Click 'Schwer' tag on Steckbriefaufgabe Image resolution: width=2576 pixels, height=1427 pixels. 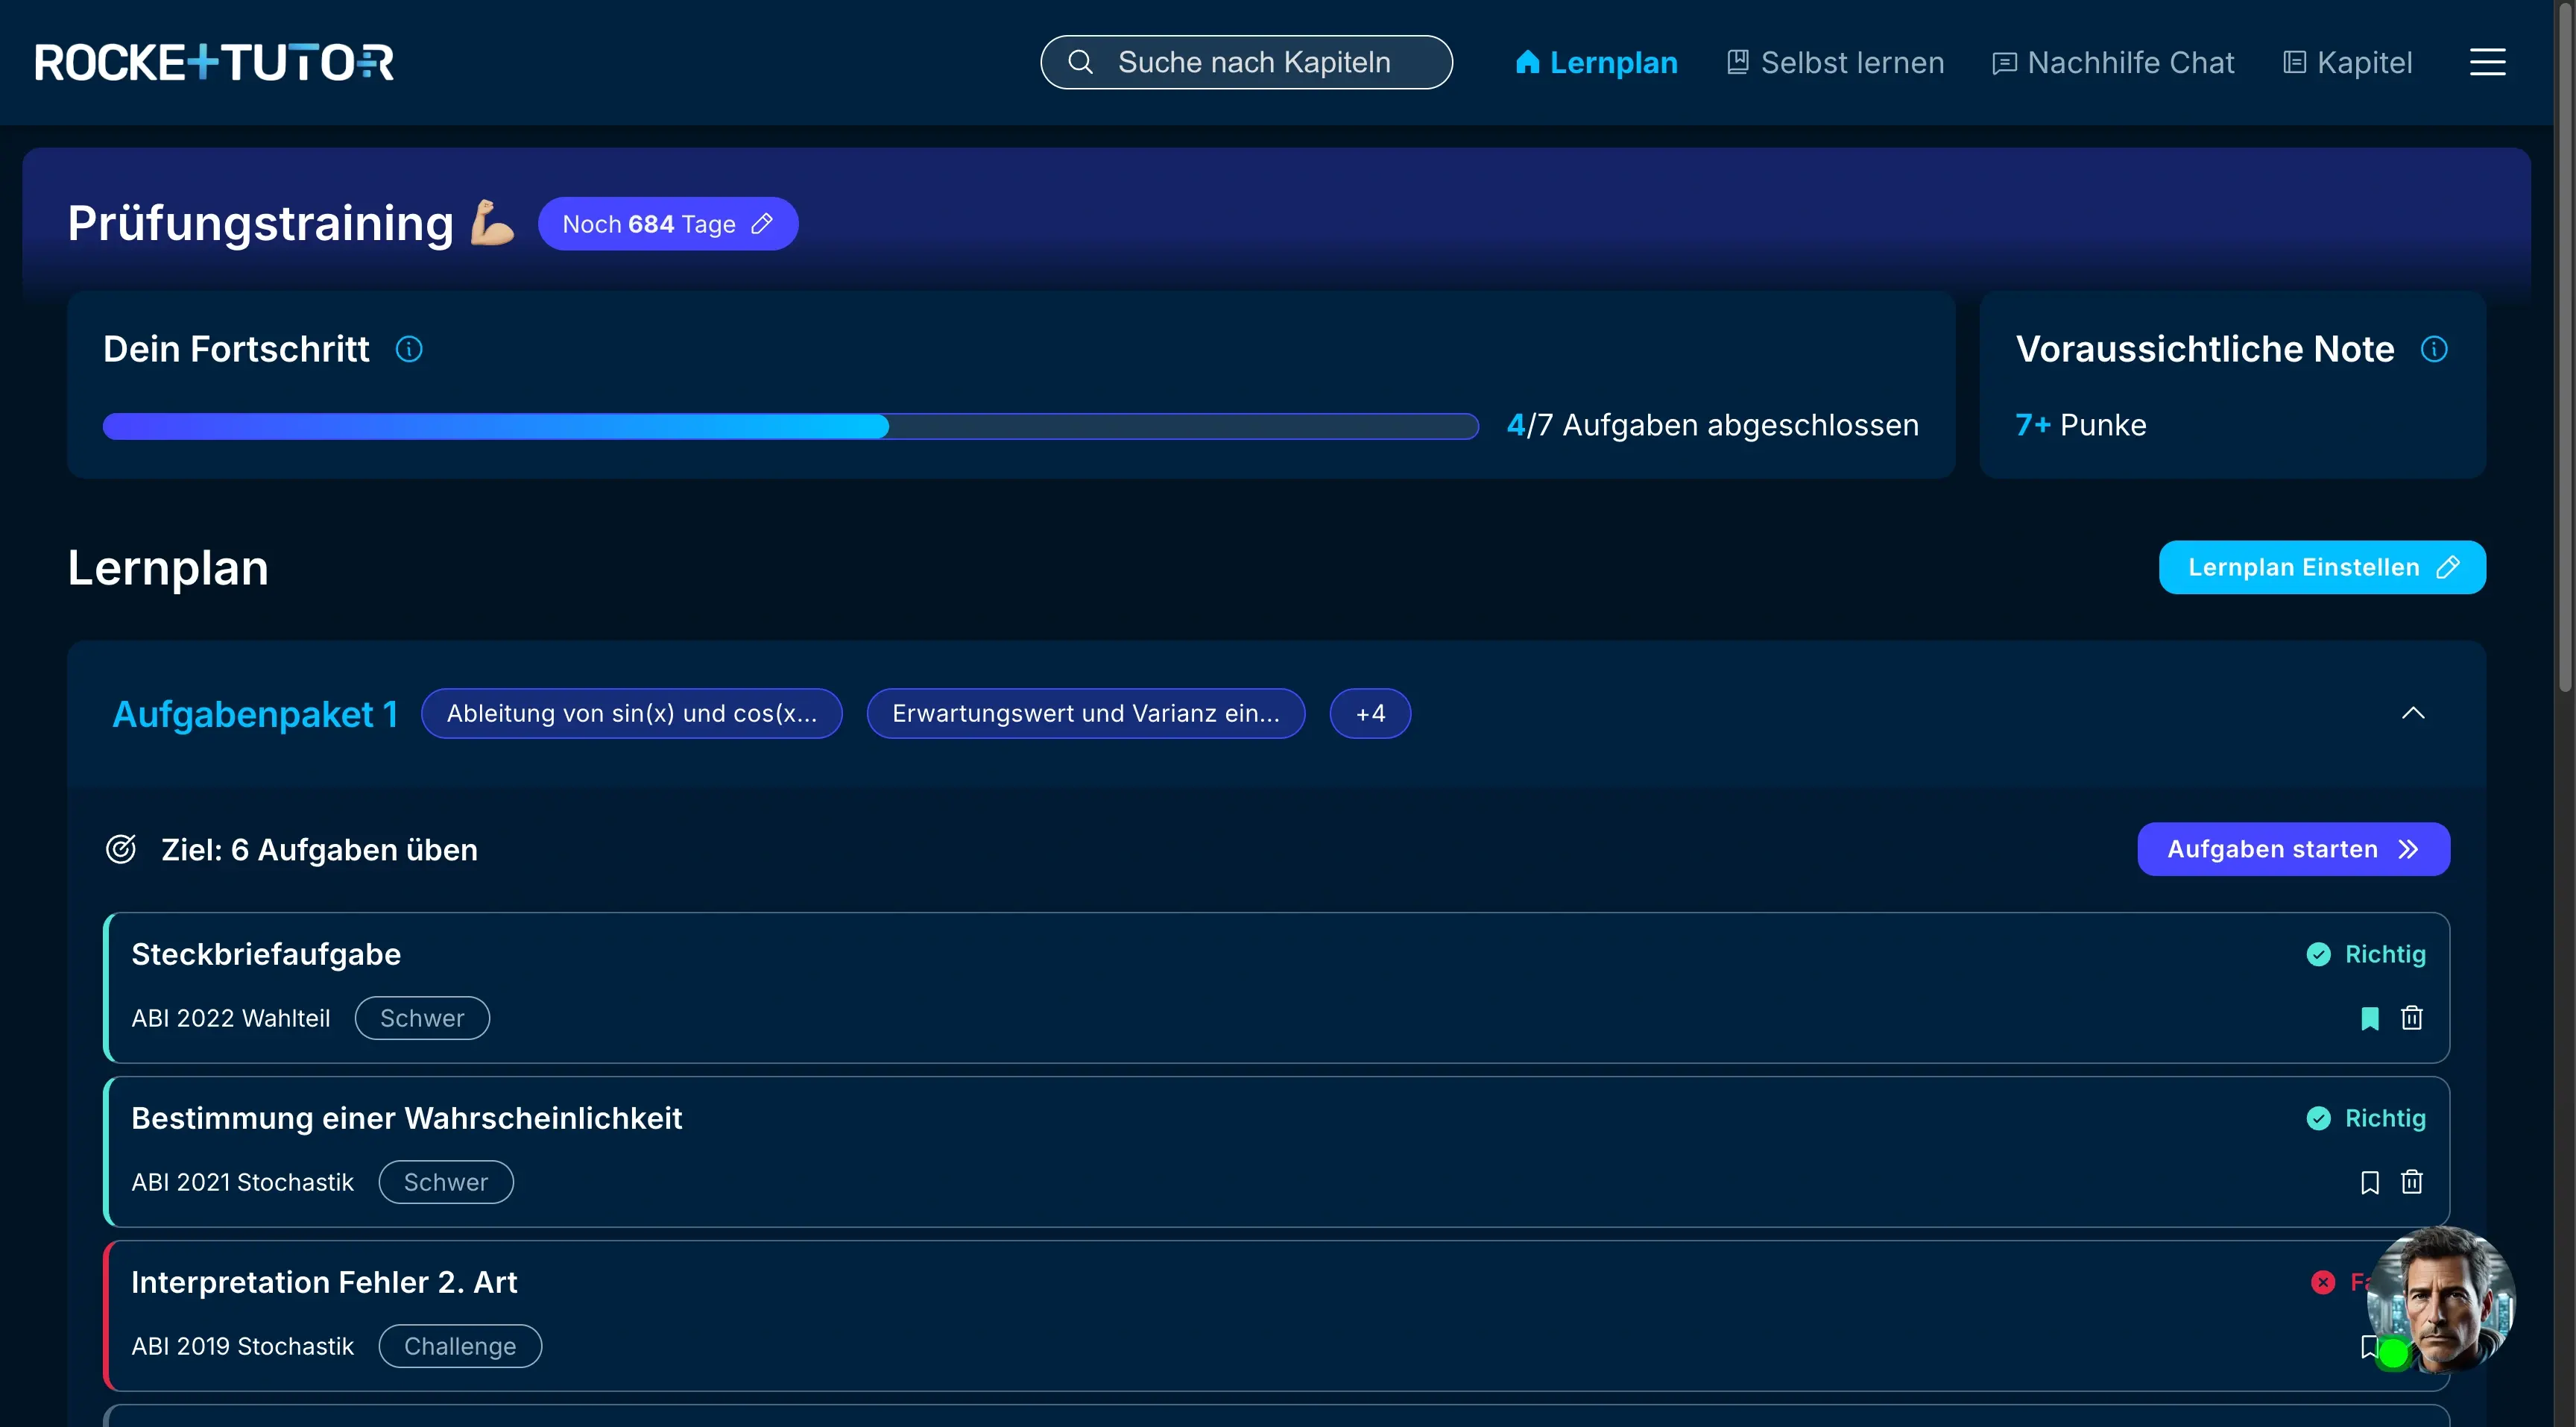pyautogui.click(x=422, y=1018)
